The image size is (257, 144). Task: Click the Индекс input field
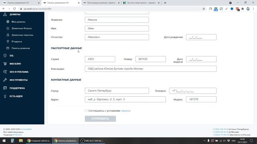201,99
